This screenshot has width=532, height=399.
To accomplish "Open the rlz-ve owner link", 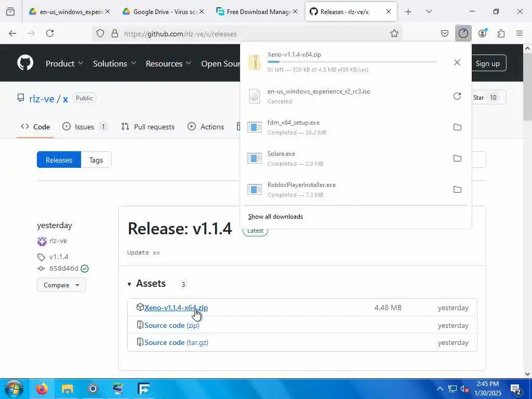I will [42, 99].
